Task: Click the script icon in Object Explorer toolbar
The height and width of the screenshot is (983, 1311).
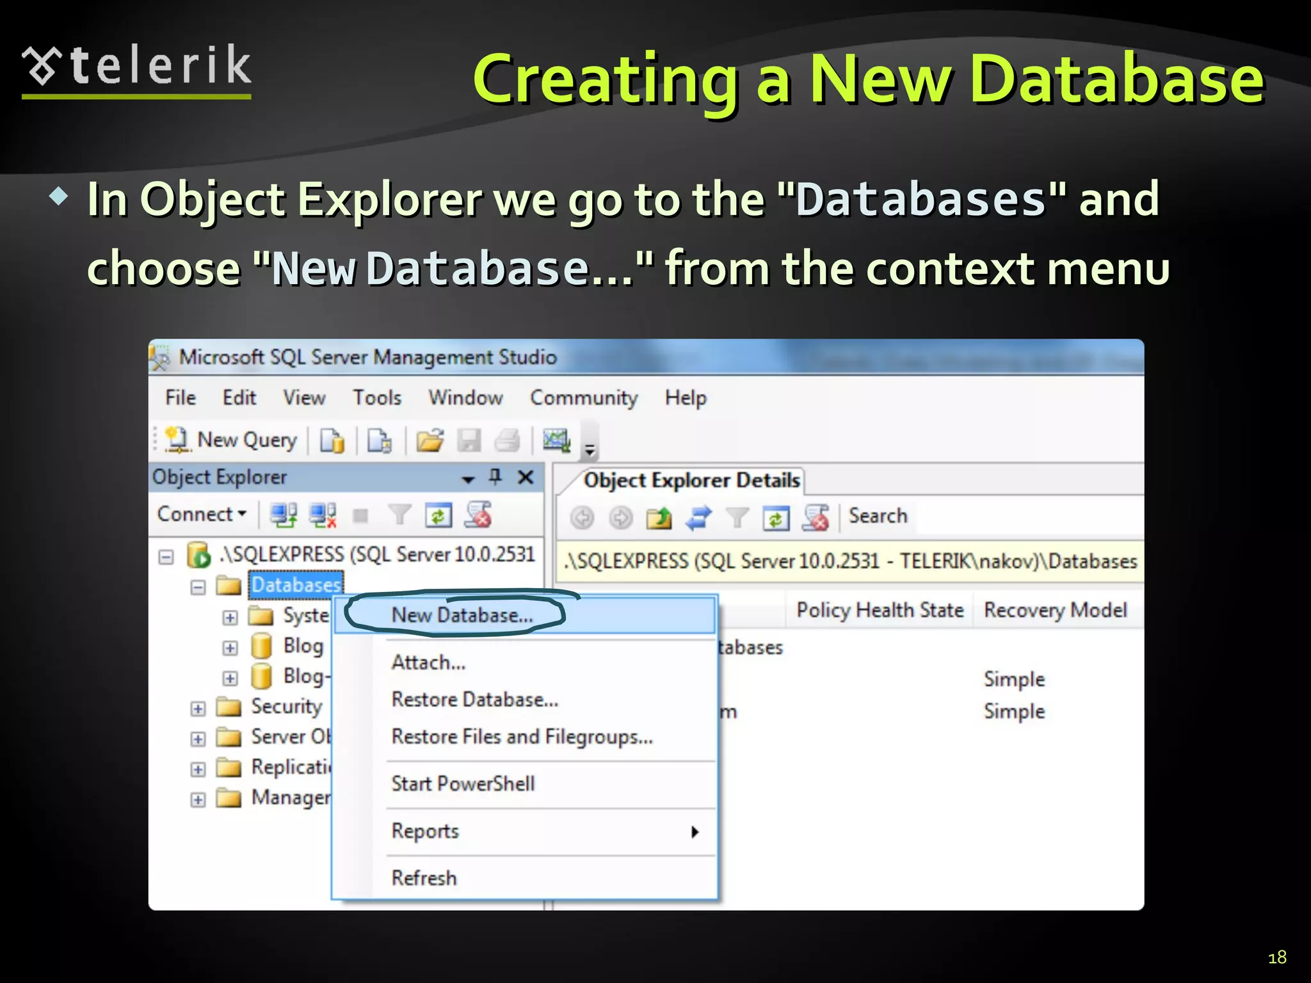Action: coord(478,515)
